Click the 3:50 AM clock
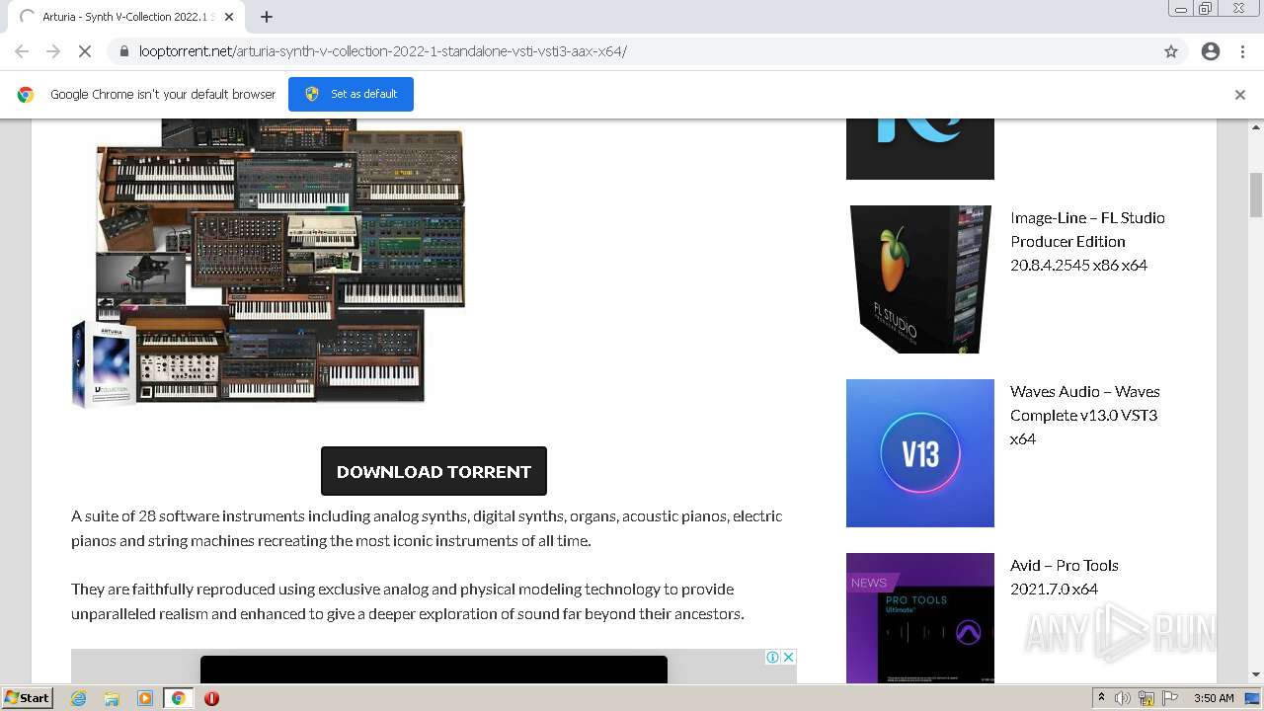The width and height of the screenshot is (1264, 711). tap(1214, 698)
